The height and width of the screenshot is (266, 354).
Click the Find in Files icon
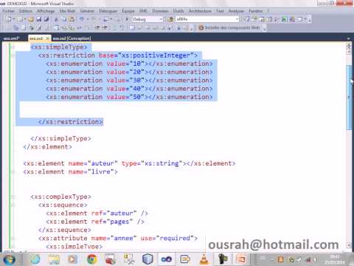[x=170, y=19]
